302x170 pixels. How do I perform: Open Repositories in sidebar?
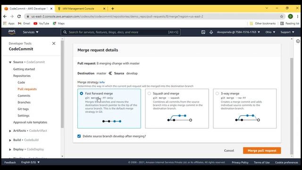(x=22, y=76)
